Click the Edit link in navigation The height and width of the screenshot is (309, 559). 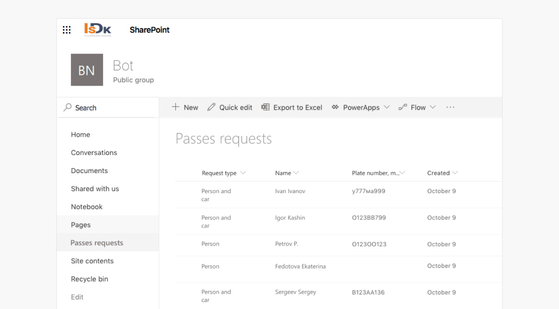(x=77, y=297)
